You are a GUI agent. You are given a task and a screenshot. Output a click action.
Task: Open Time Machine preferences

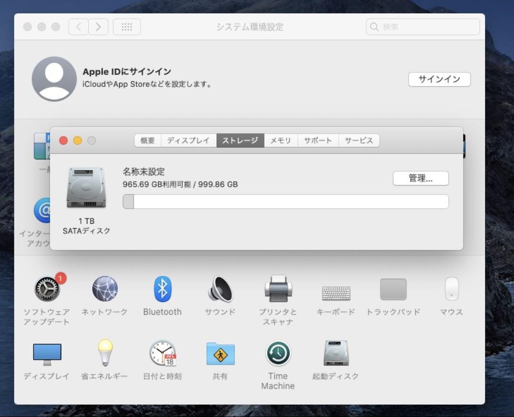click(278, 353)
